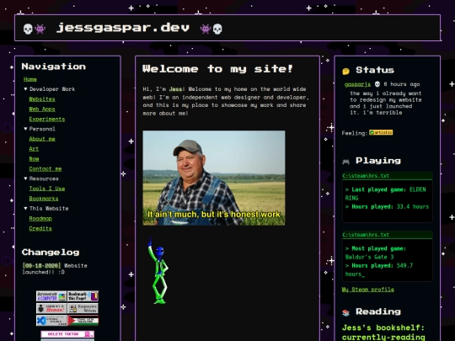
Task: Click the left purple invader icon in header
Action: click(40, 29)
